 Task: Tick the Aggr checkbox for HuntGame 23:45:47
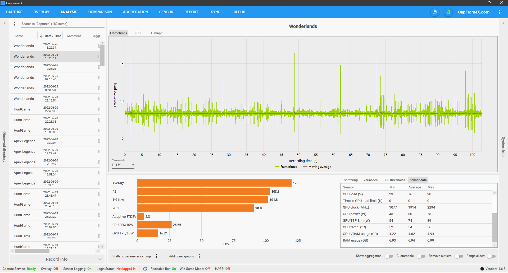(x=99, y=194)
